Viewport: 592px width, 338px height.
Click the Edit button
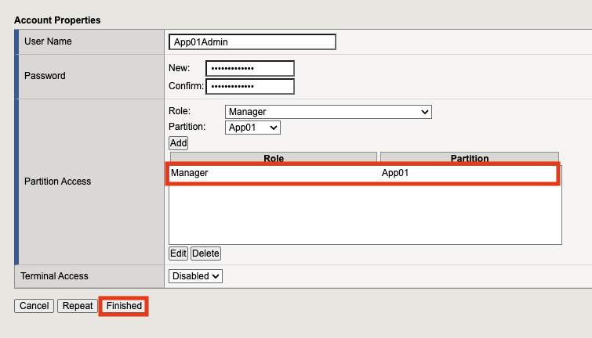178,253
